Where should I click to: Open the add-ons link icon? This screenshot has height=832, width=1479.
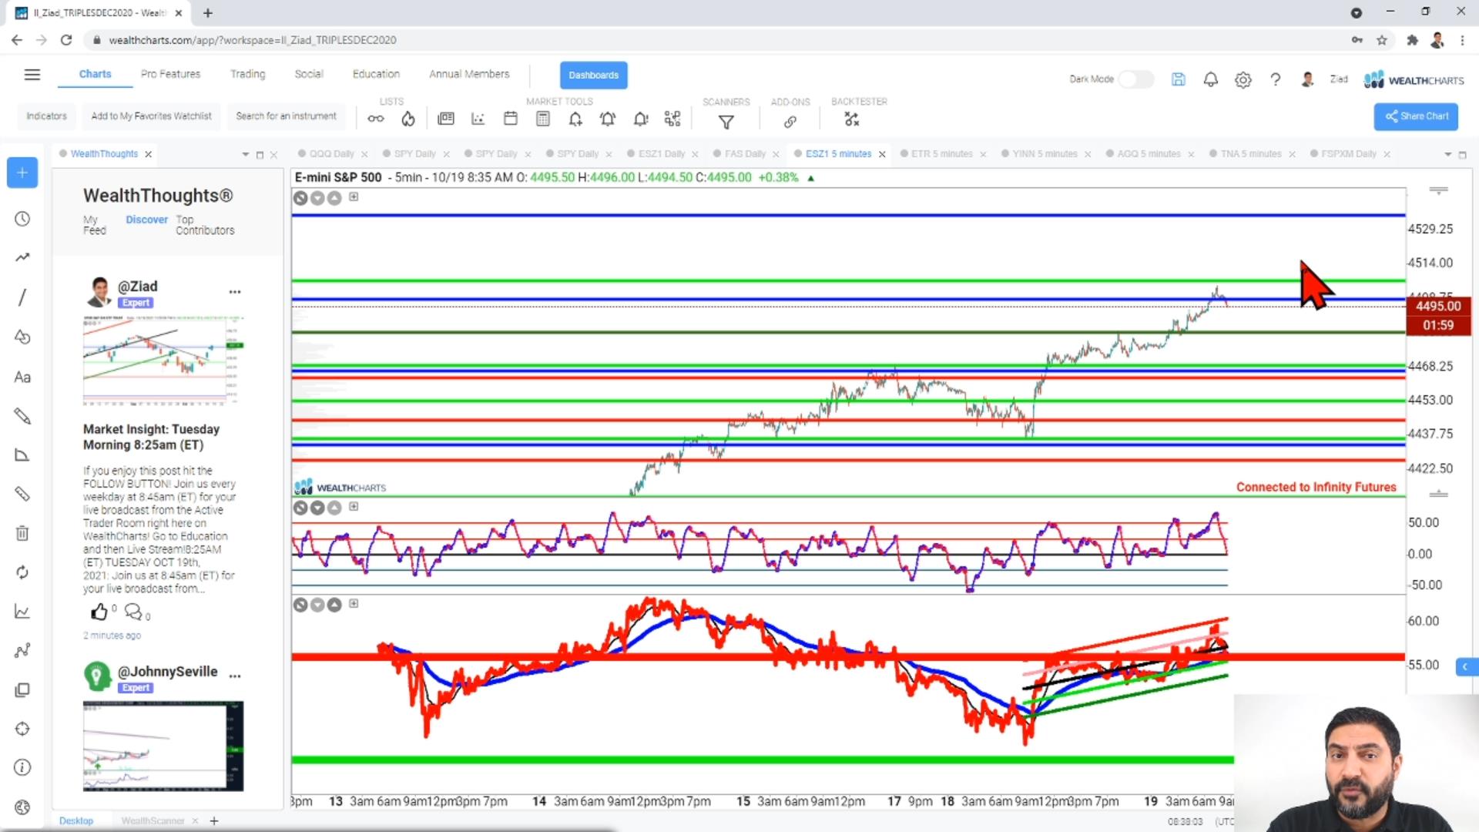tap(790, 121)
